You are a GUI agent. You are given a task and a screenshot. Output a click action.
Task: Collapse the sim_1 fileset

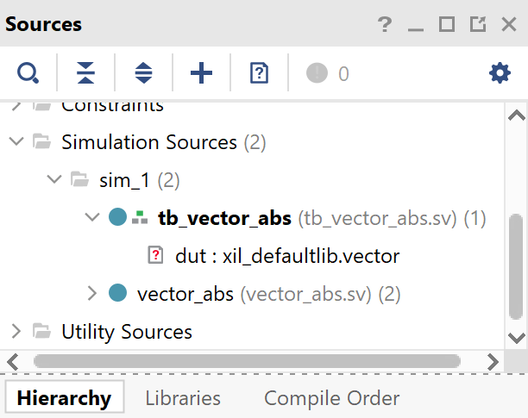[54, 179]
